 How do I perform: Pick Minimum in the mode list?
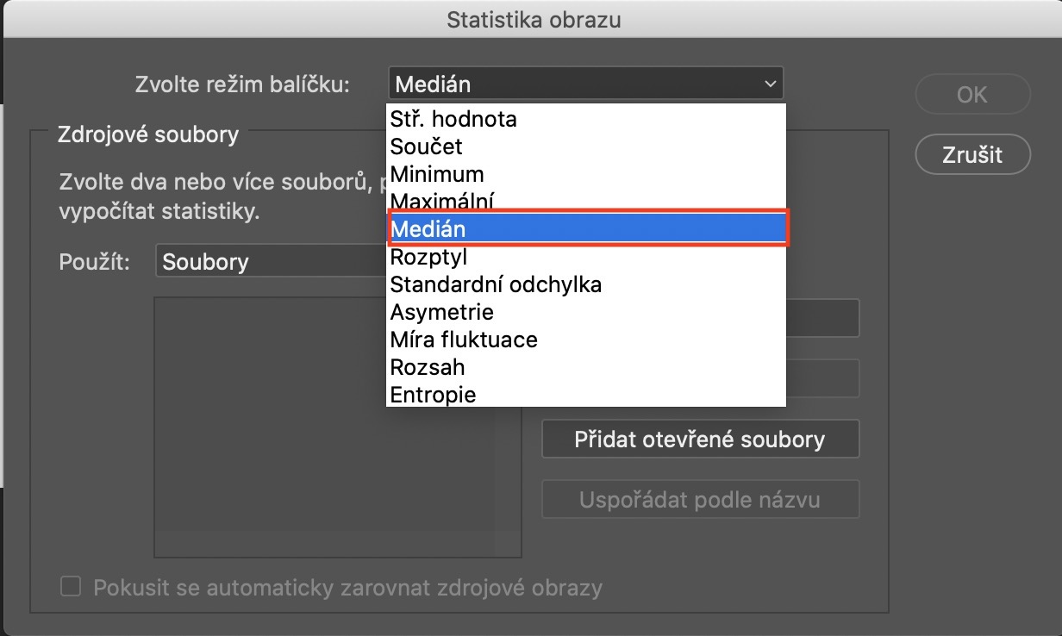pyautogui.click(x=437, y=174)
